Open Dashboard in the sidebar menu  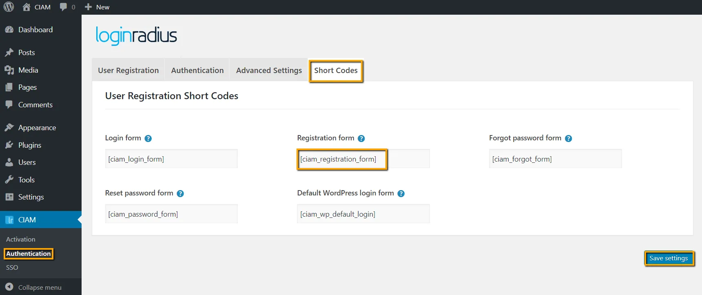click(35, 30)
